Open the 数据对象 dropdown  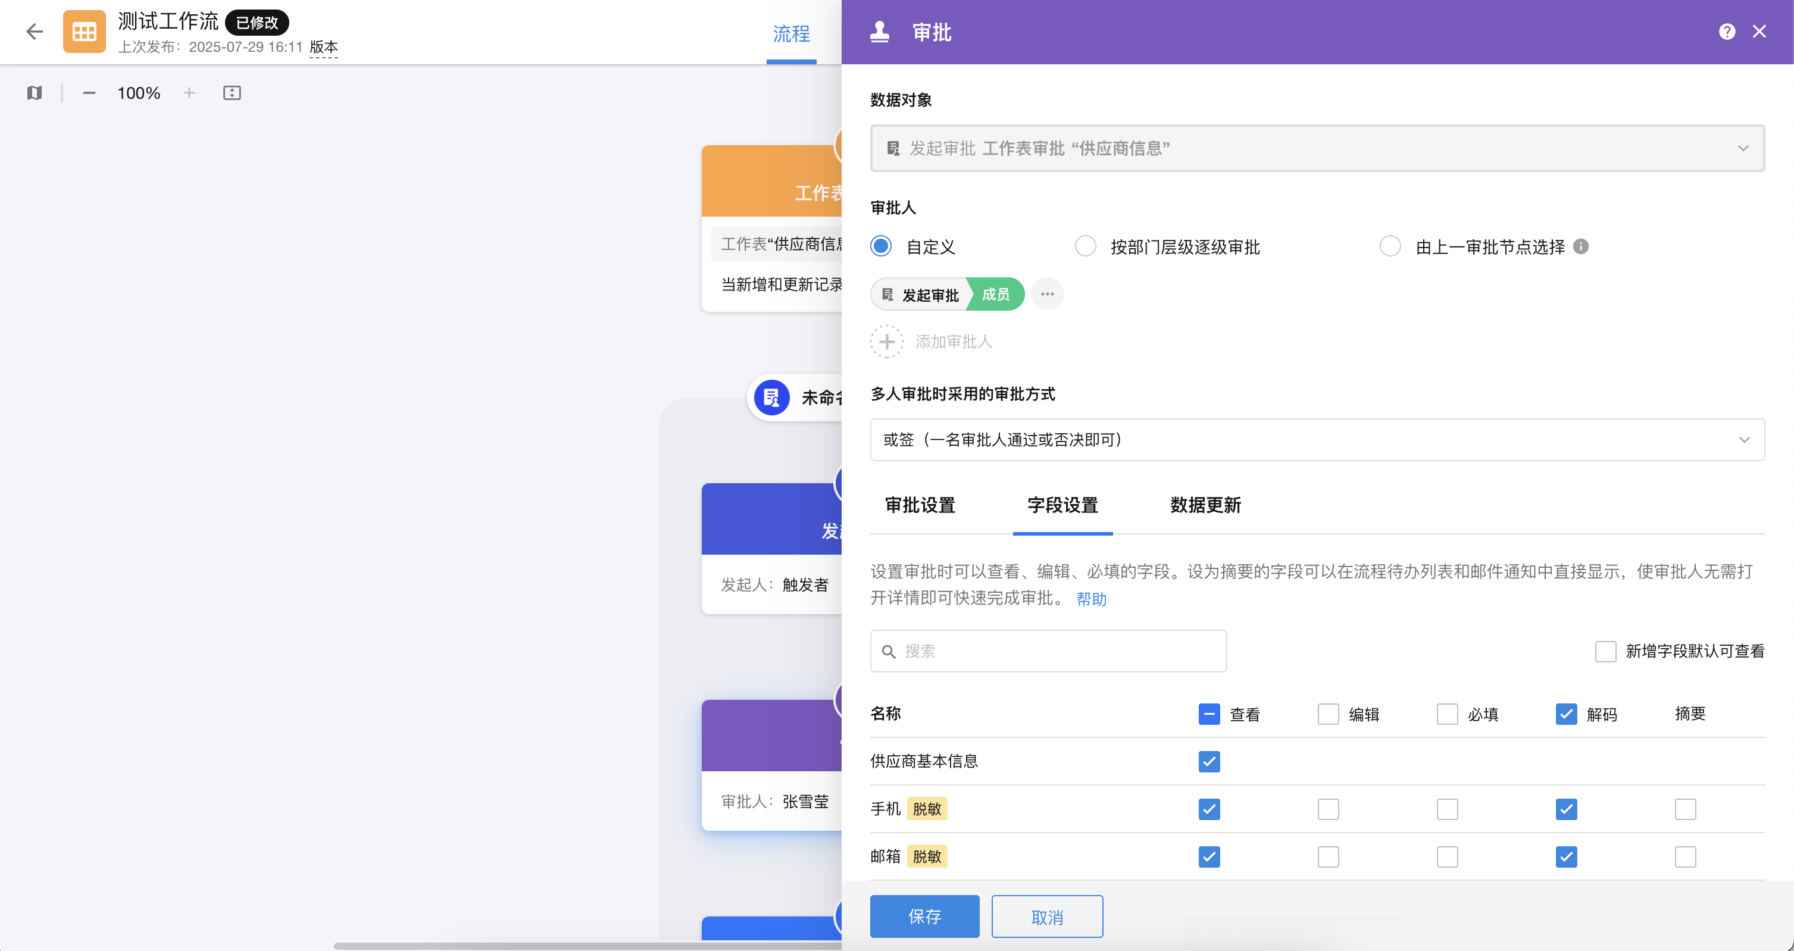pyautogui.click(x=1317, y=148)
